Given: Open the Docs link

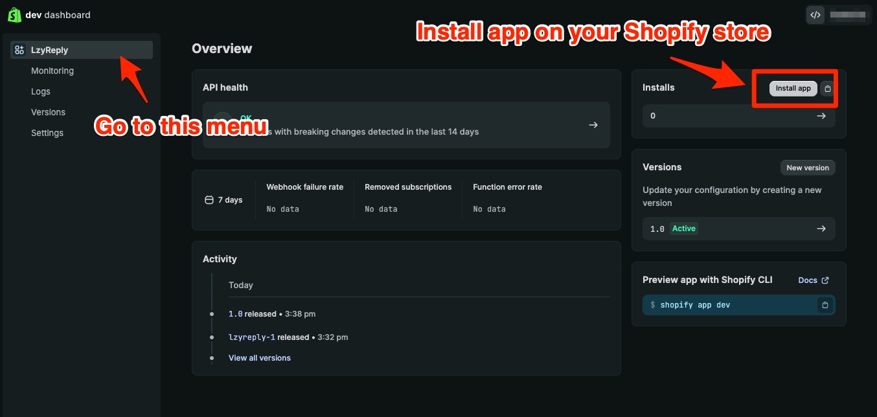Looking at the screenshot, I should 808,280.
